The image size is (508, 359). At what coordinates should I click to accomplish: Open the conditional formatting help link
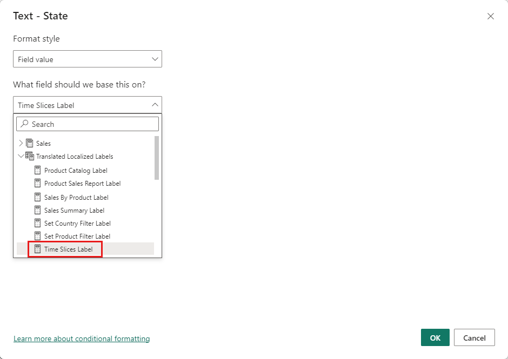coord(82,338)
